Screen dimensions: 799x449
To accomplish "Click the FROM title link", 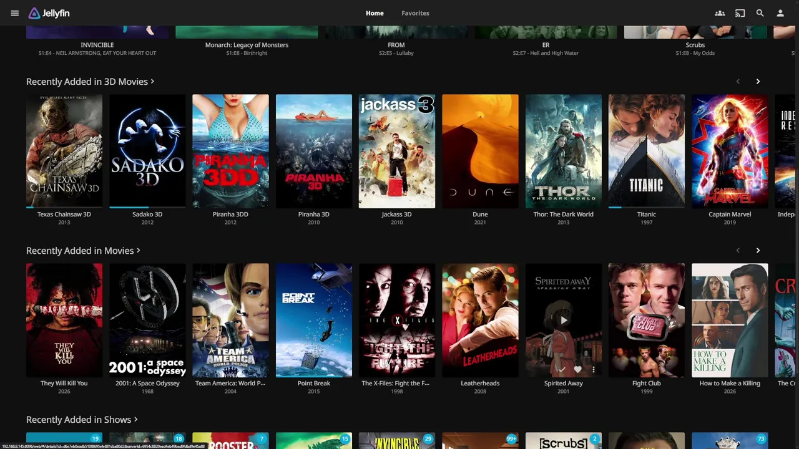I will [x=396, y=45].
